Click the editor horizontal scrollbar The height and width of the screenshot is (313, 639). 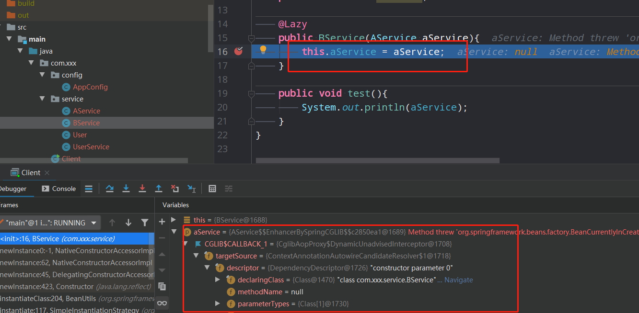point(377,161)
